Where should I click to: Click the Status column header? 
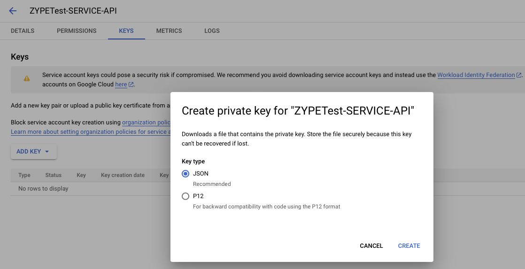[53, 175]
